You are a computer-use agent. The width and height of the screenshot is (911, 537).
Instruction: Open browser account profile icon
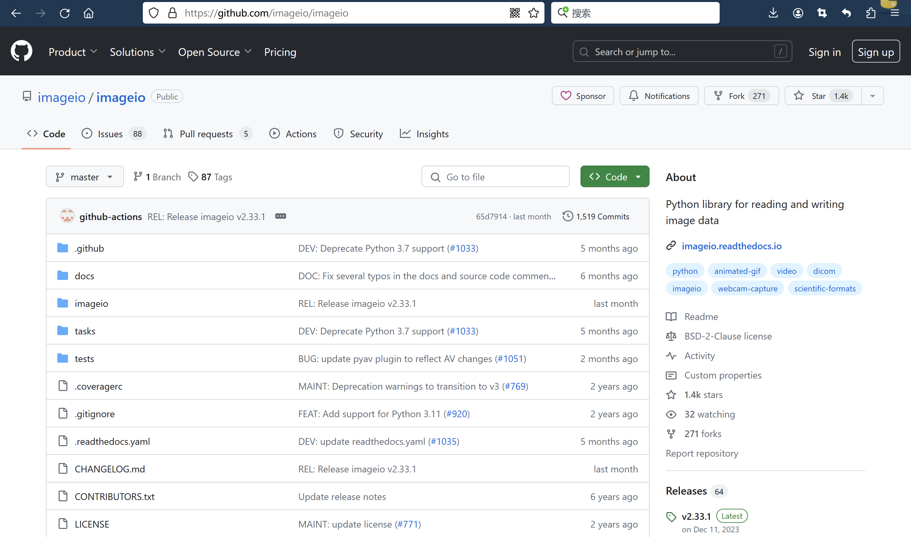pyautogui.click(x=797, y=13)
